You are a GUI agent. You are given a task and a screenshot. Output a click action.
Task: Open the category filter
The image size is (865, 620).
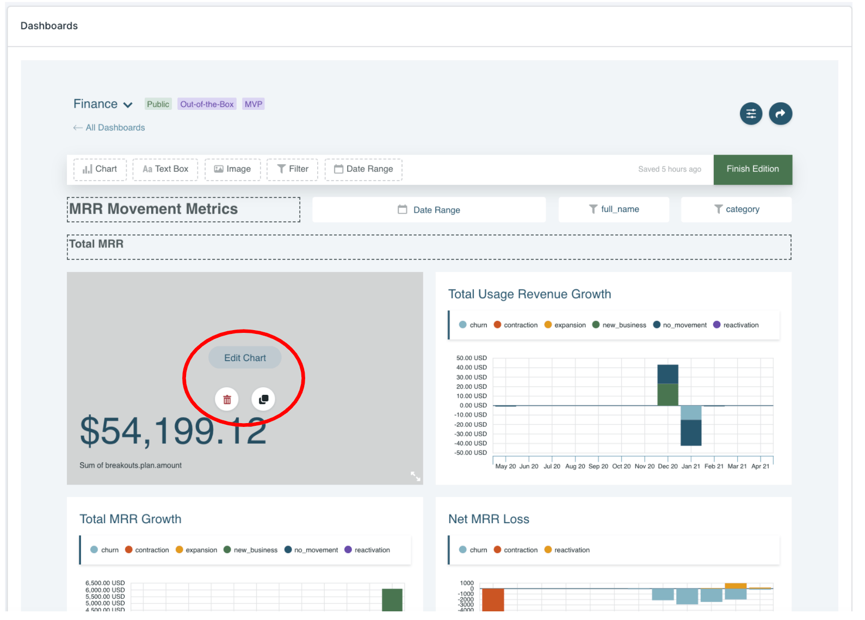[x=736, y=209]
